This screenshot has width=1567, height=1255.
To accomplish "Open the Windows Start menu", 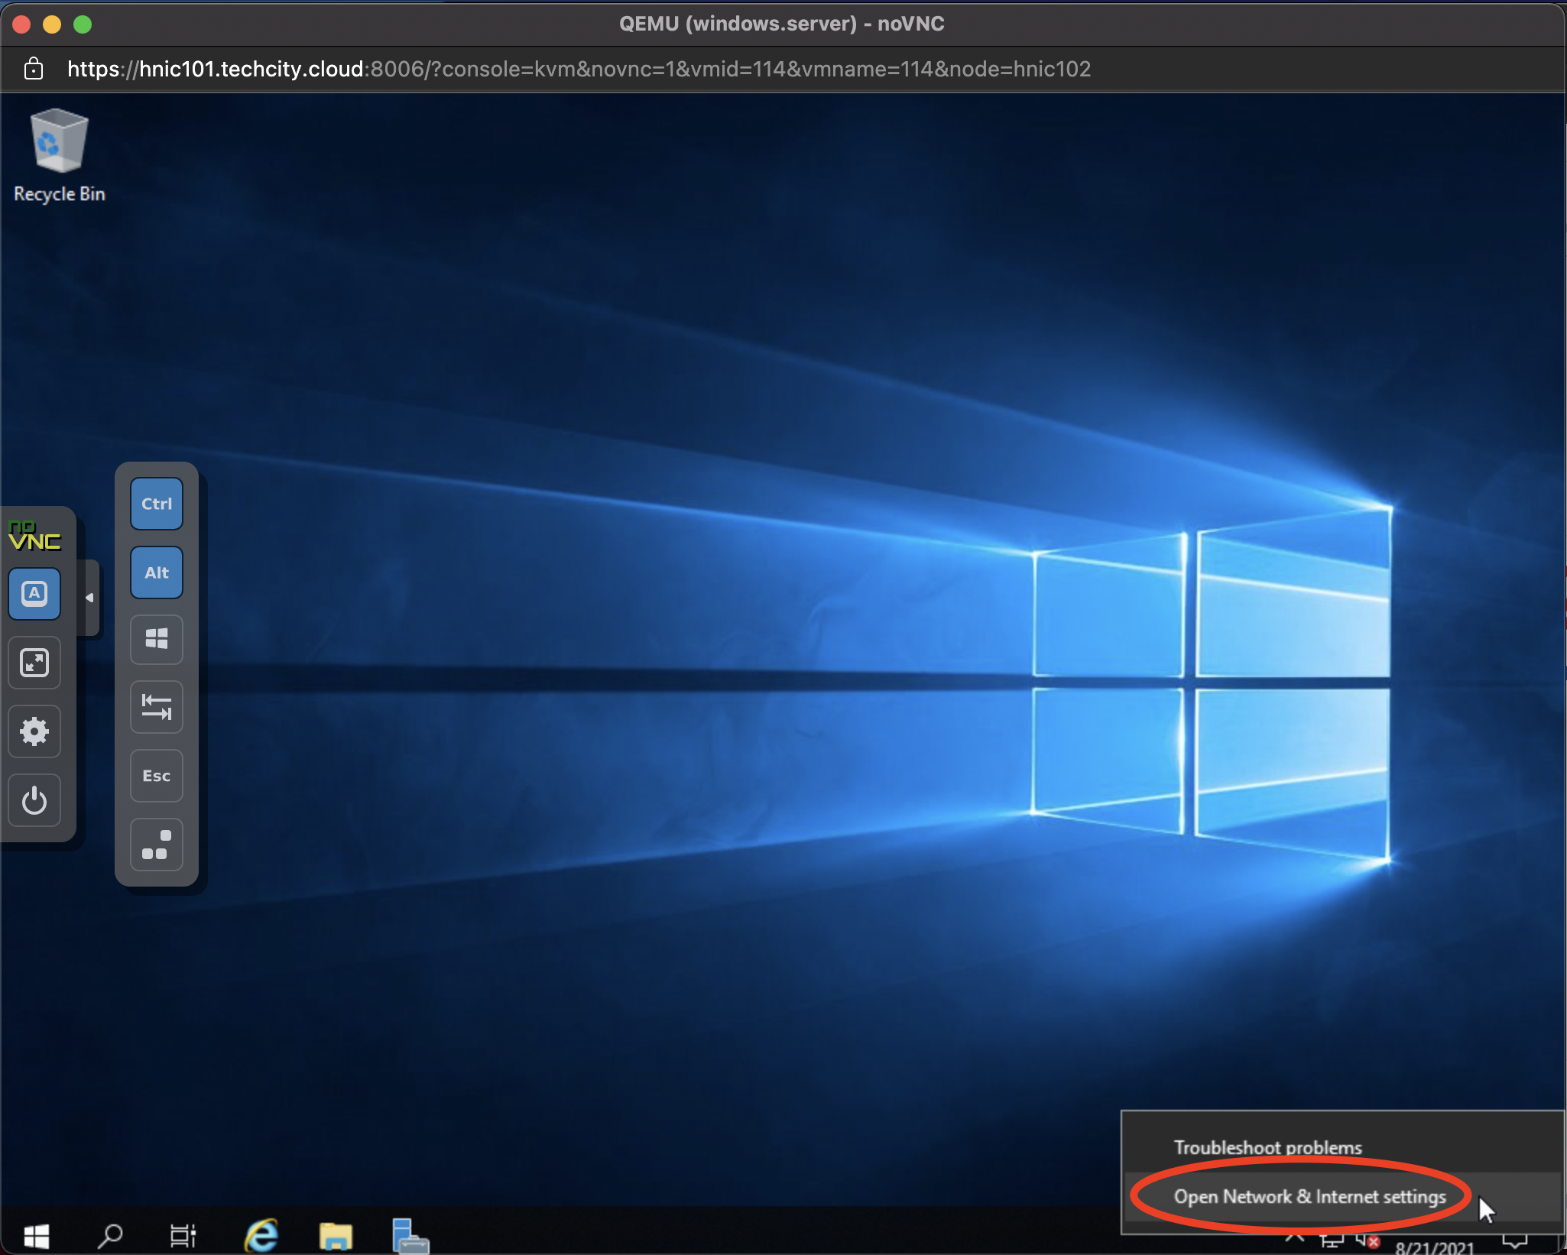I will [x=36, y=1235].
